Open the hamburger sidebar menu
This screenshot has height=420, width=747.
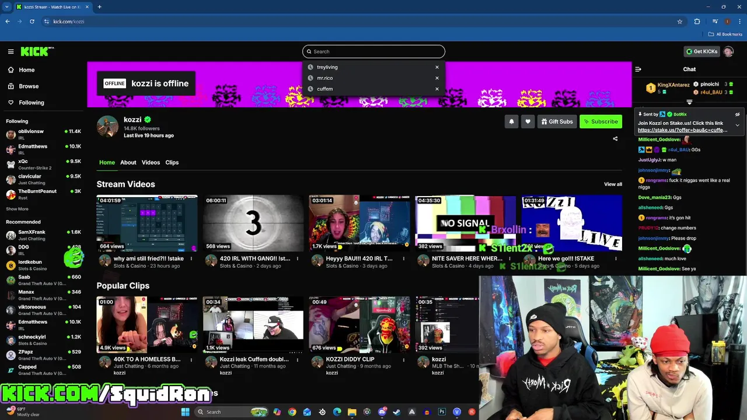[x=11, y=51]
